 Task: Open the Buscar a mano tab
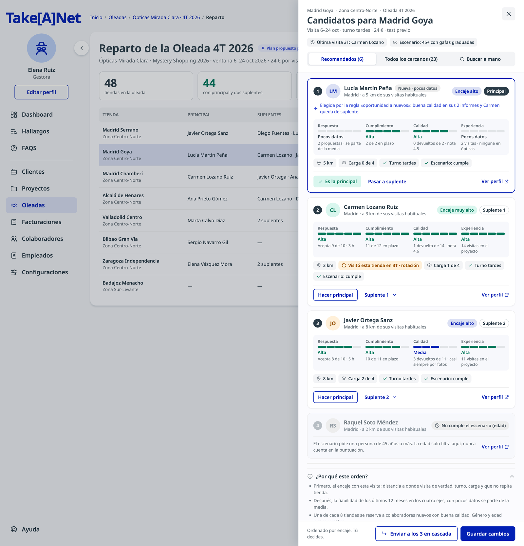point(480,59)
